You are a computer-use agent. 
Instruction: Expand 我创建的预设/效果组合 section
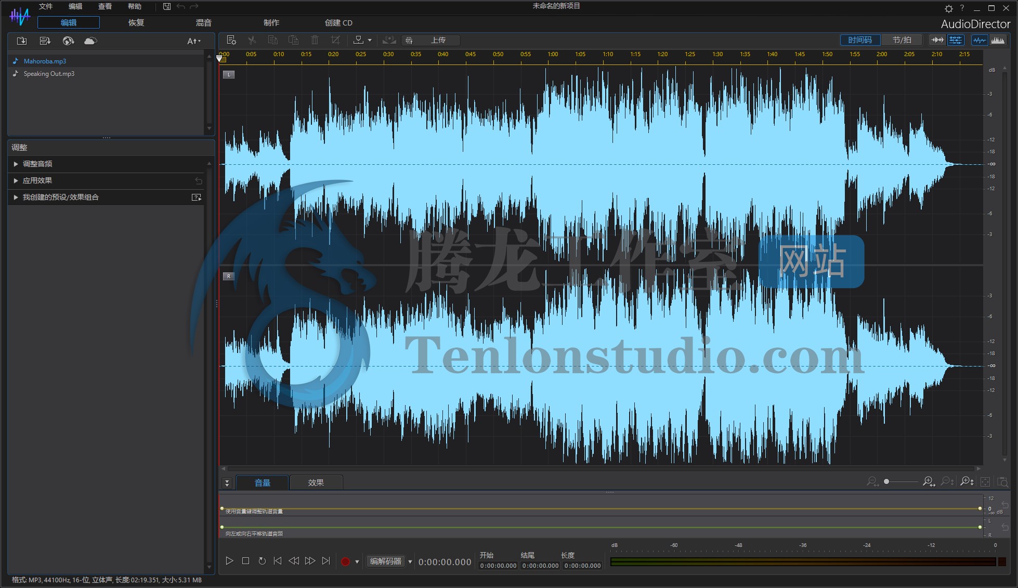pos(106,197)
